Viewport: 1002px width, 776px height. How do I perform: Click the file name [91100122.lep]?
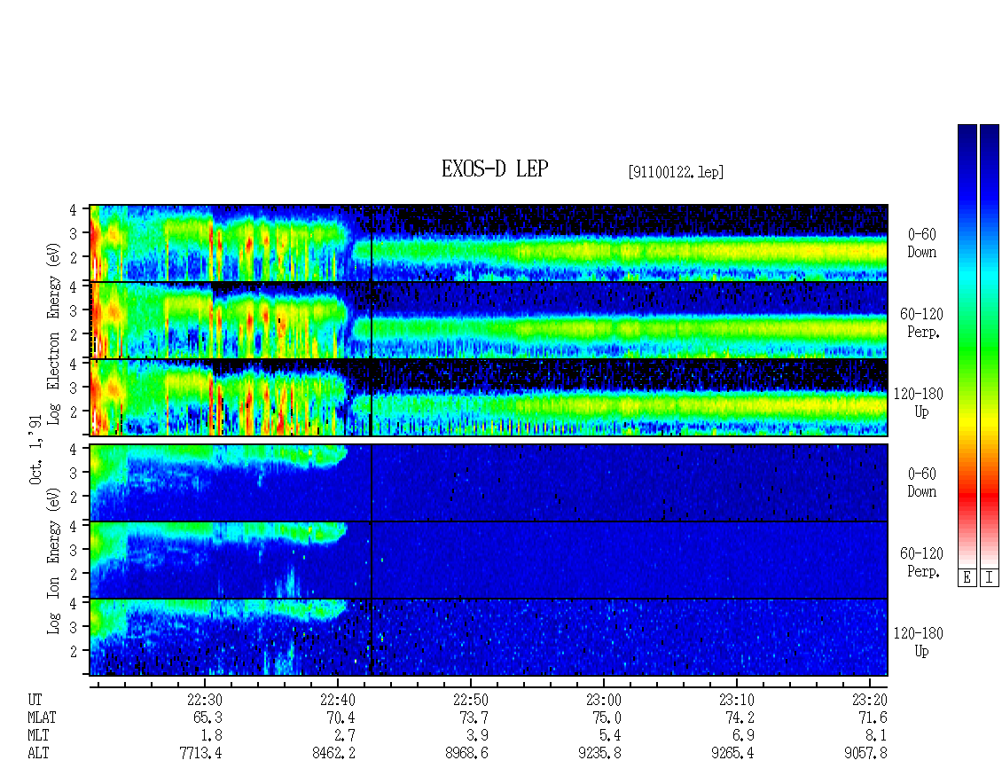point(676,172)
